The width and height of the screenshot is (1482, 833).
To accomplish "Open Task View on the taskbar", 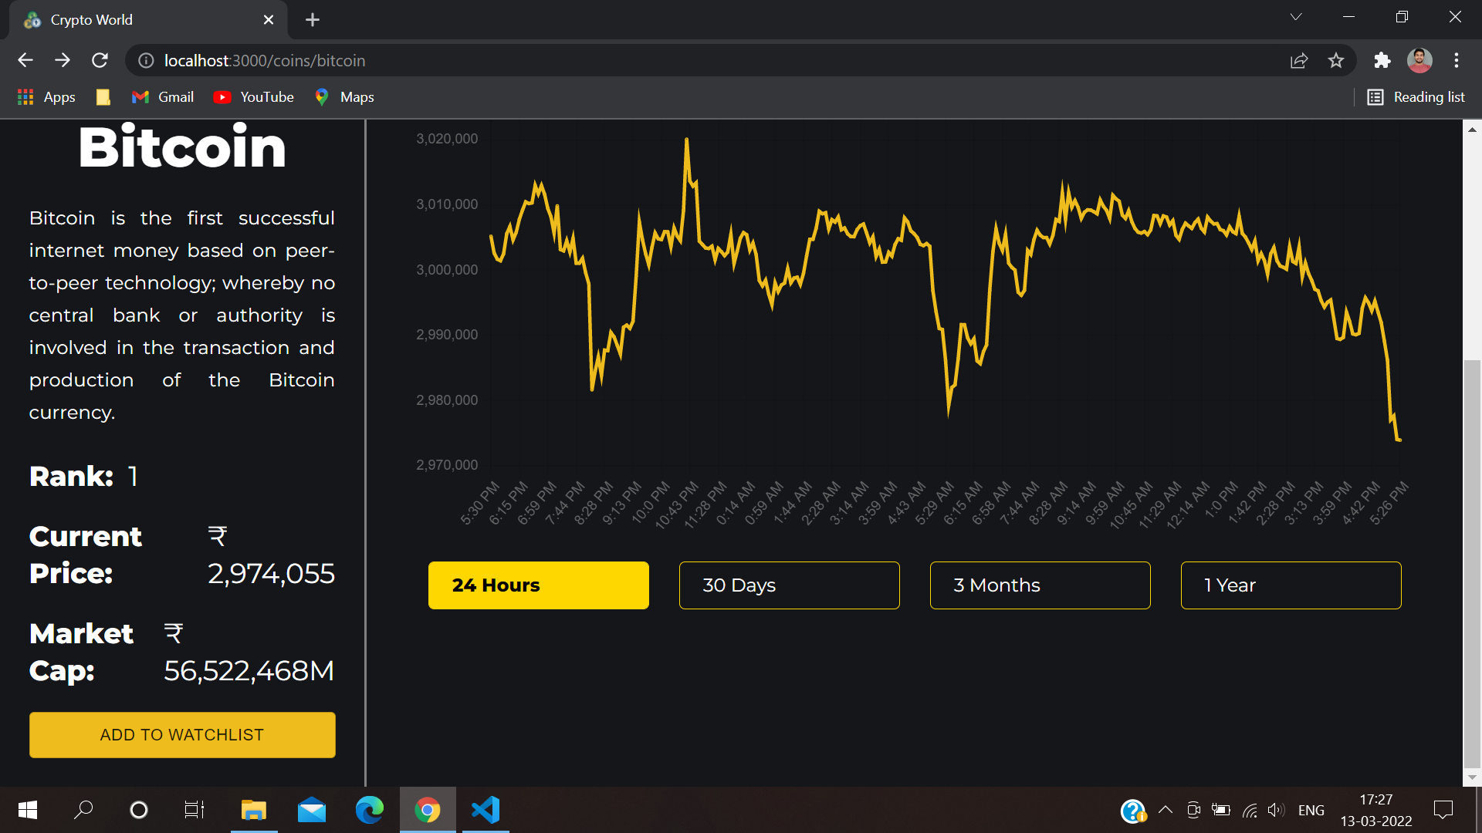I will tap(195, 810).
